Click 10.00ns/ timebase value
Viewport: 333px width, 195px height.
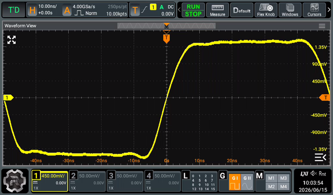(47, 6)
